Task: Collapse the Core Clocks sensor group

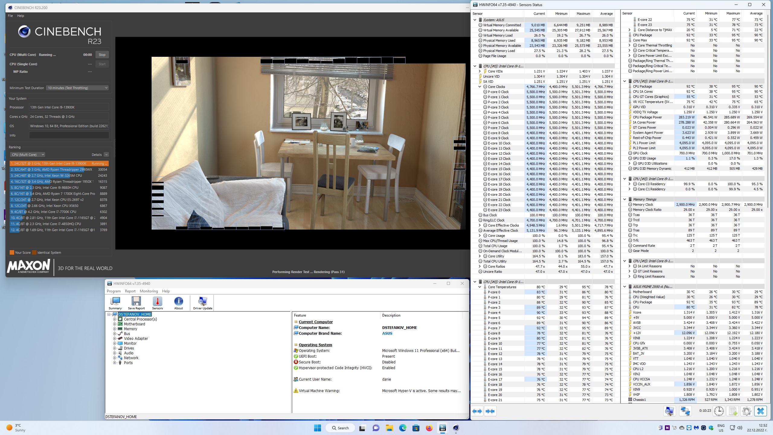Action: pos(480,87)
